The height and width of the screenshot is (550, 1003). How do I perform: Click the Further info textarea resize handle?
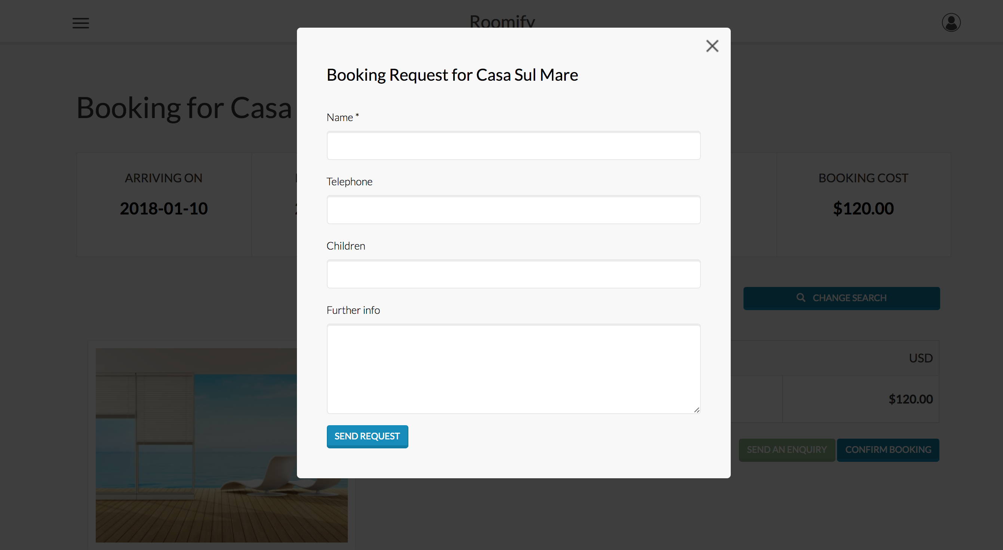coord(697,410)
